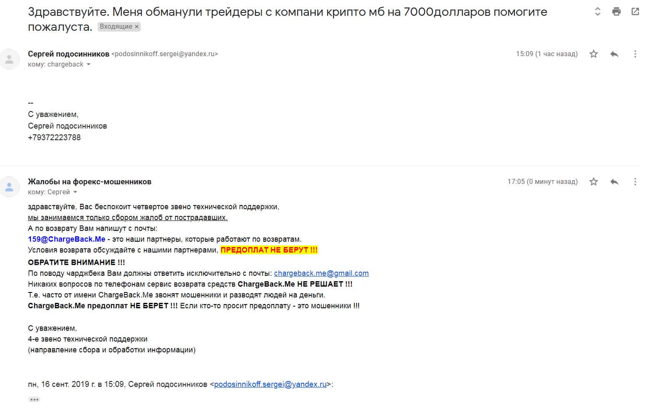Expand or collapse all messages icon
Screen dimensions: 648x411
598,12
